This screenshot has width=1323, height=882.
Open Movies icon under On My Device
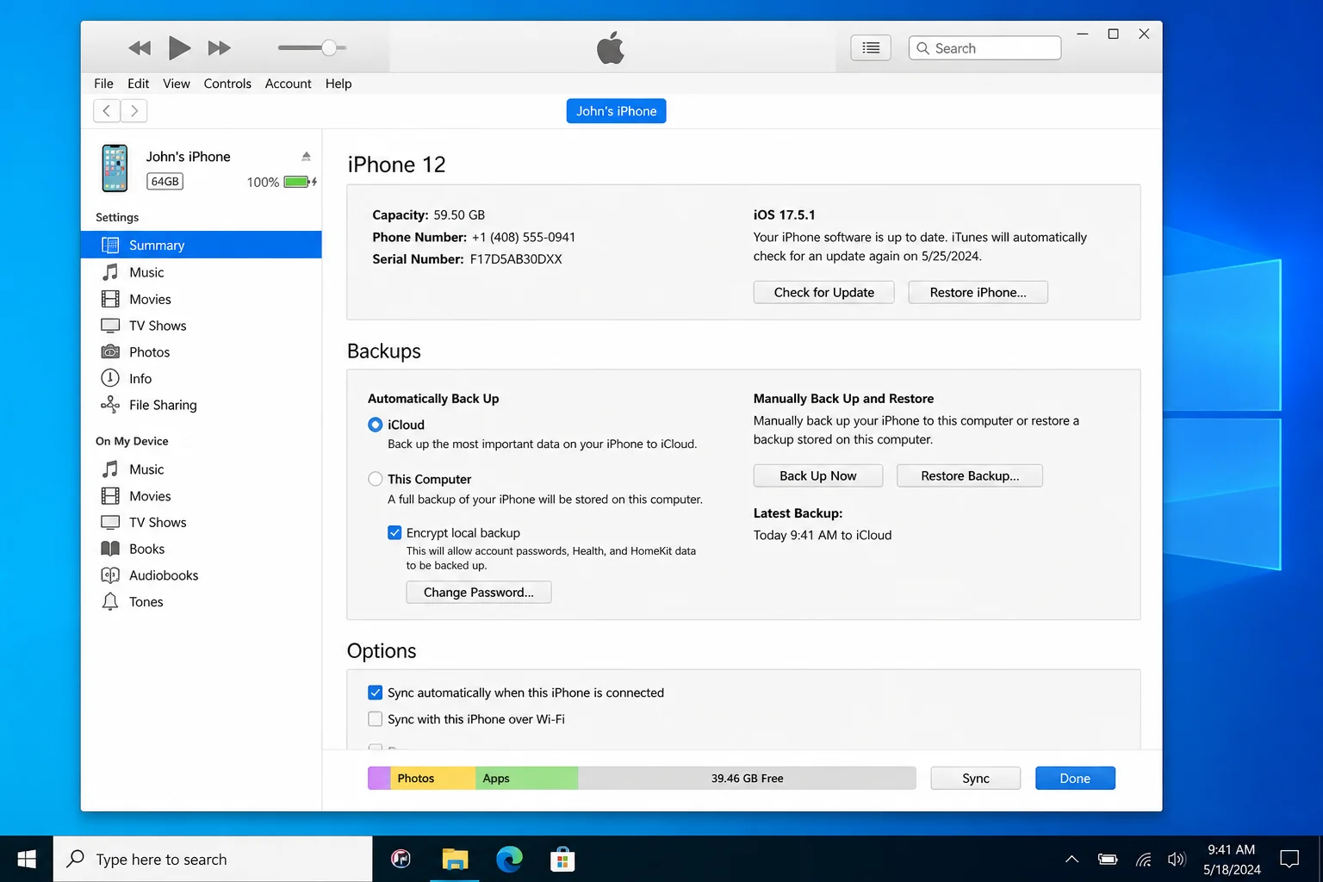click(110, 496)
